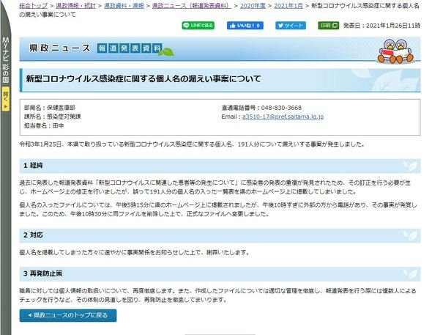Viewport: 432px width, 335px height.
Task: Navigate to 2020年度 breadcrumb
Action: point(253,6)
